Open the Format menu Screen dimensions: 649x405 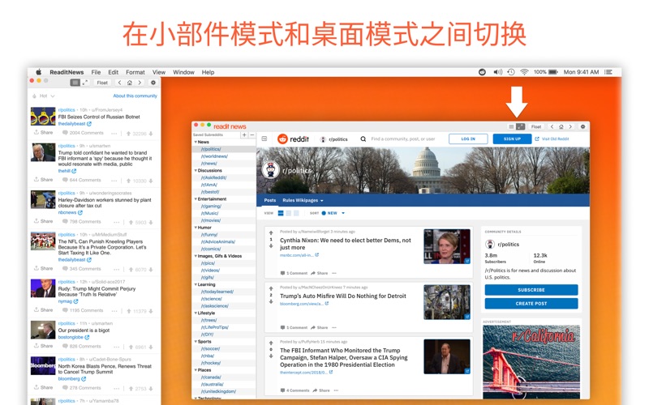coord(135,72)
